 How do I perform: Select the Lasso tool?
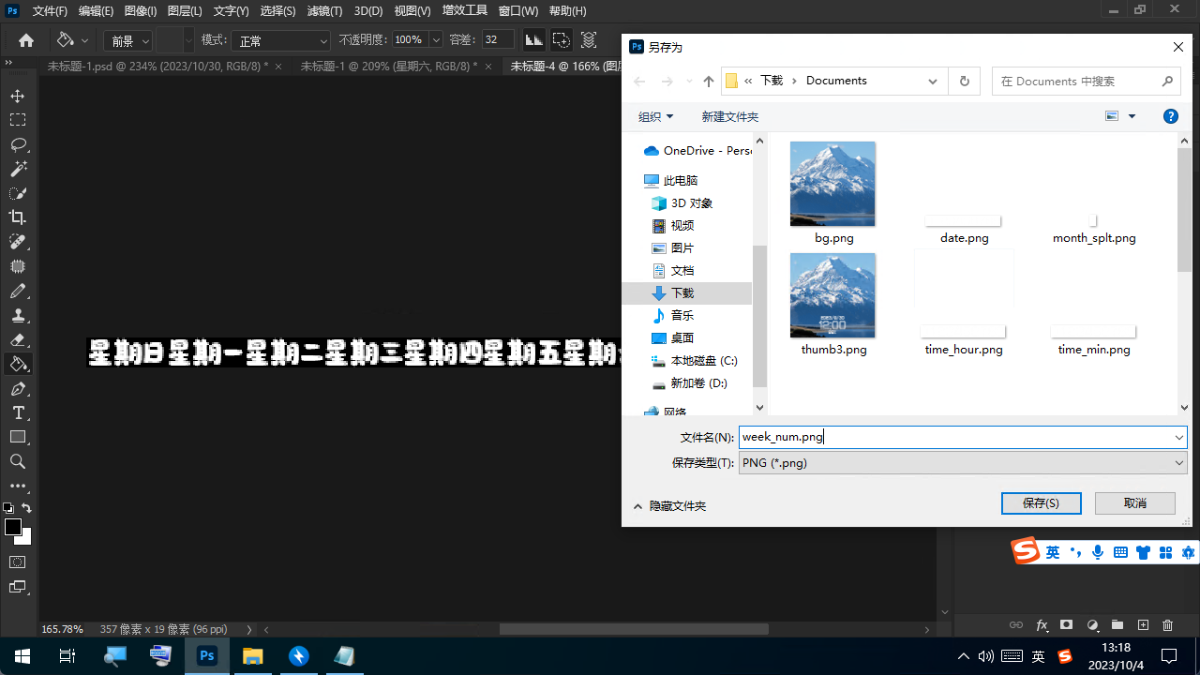(x=18, y=144)
